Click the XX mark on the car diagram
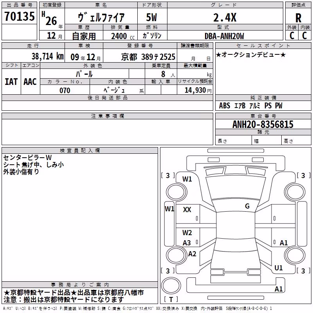 (187, 209)
